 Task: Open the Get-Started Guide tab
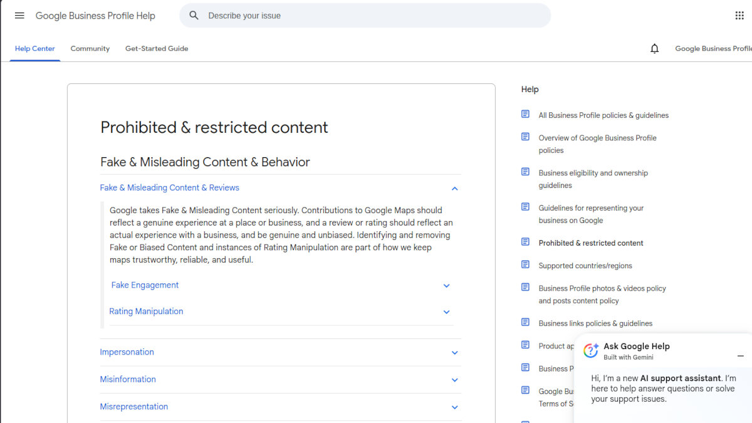[x=157, y=48]
